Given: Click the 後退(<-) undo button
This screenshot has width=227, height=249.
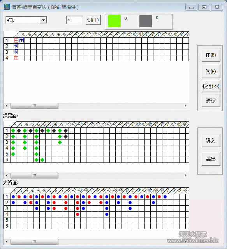Looking at the screenshot, I should pos(211,86).
